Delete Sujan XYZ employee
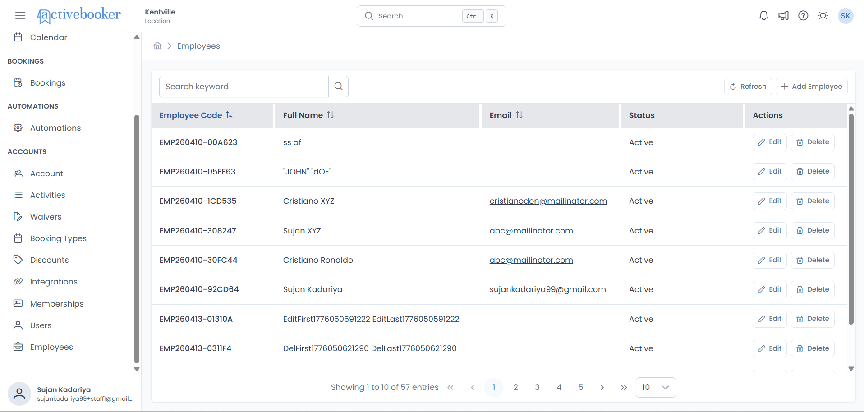864x412 pixels. coord(813,230)
